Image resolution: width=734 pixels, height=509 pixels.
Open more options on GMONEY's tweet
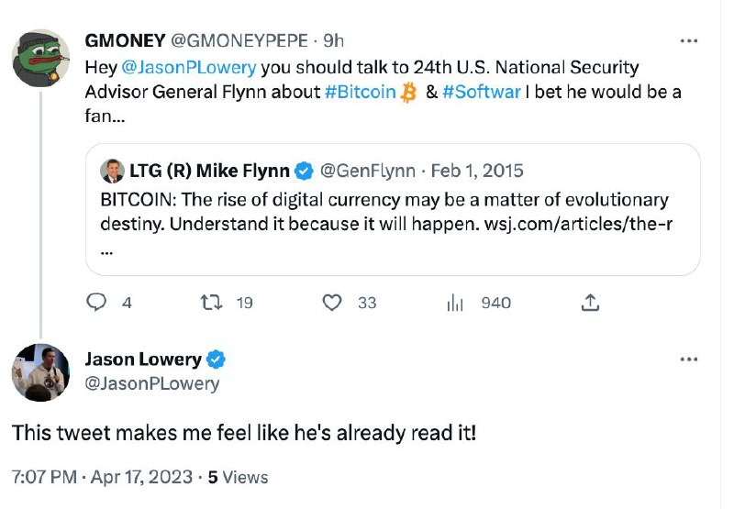[x=689, y=41]
